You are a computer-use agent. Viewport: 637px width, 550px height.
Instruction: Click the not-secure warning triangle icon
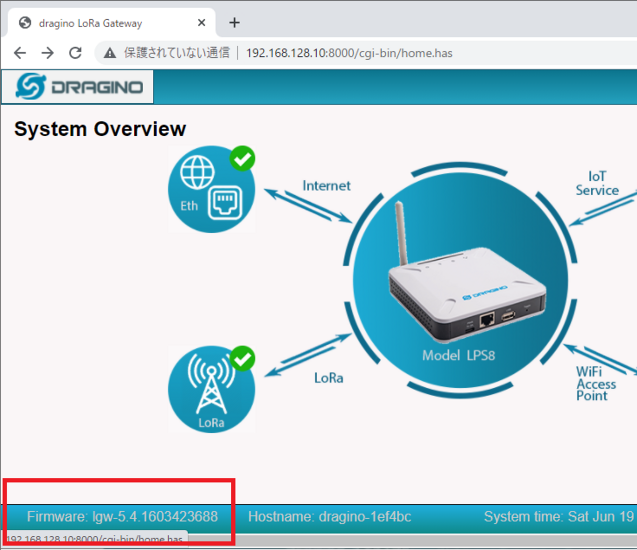click(110, 53)
